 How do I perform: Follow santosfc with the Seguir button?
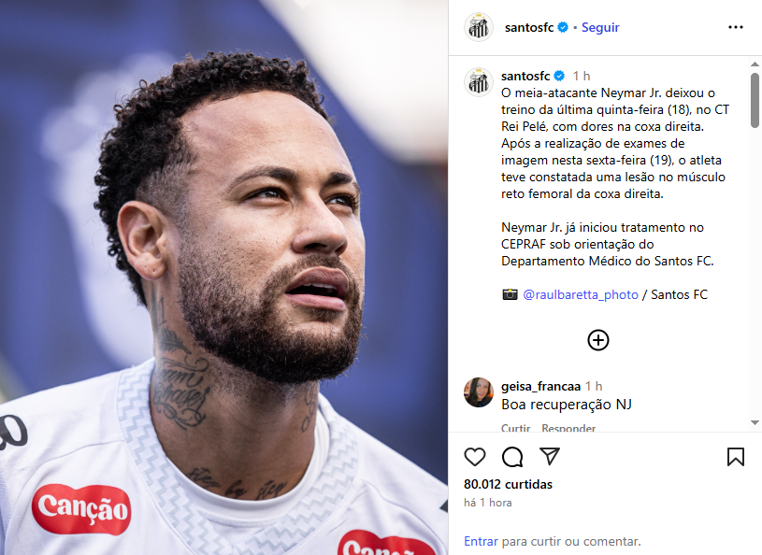tap(600, 27)
